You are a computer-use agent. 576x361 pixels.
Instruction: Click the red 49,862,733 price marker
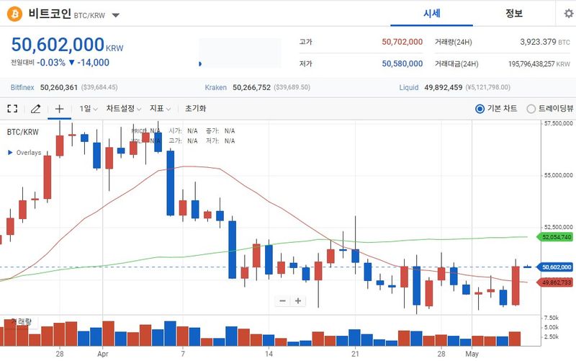555,282
